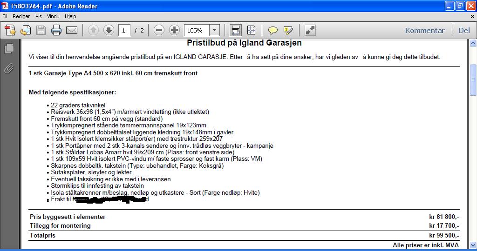Open the Kommentar pane

coord(425,31)
